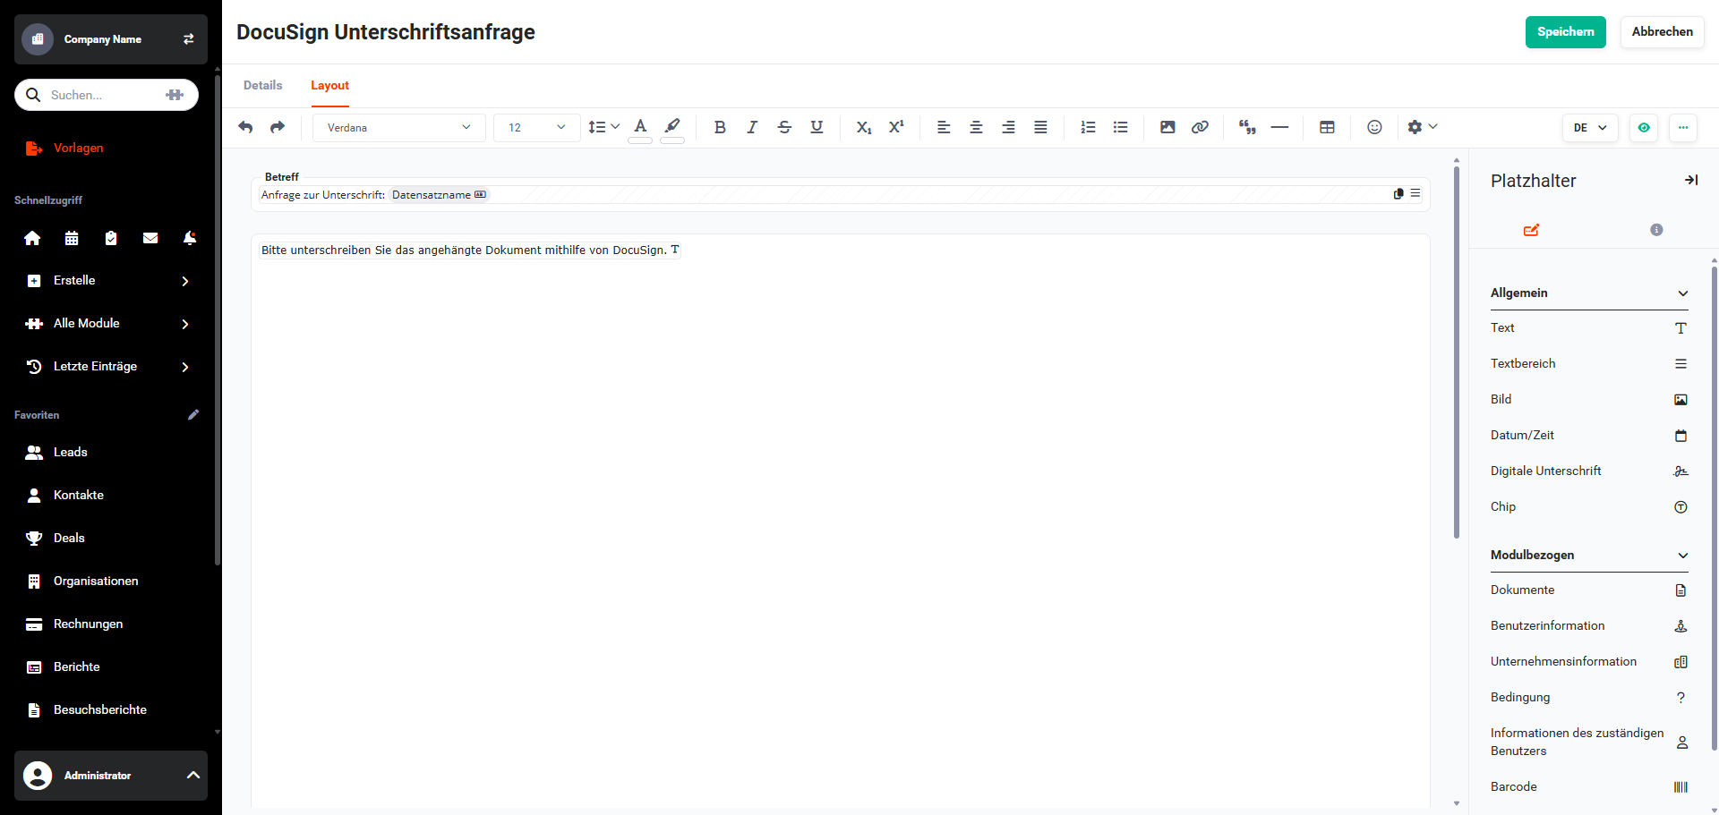
Task: Open the Verdana font family dropdown
Action: pyautogui.click(x=398, y=128)
